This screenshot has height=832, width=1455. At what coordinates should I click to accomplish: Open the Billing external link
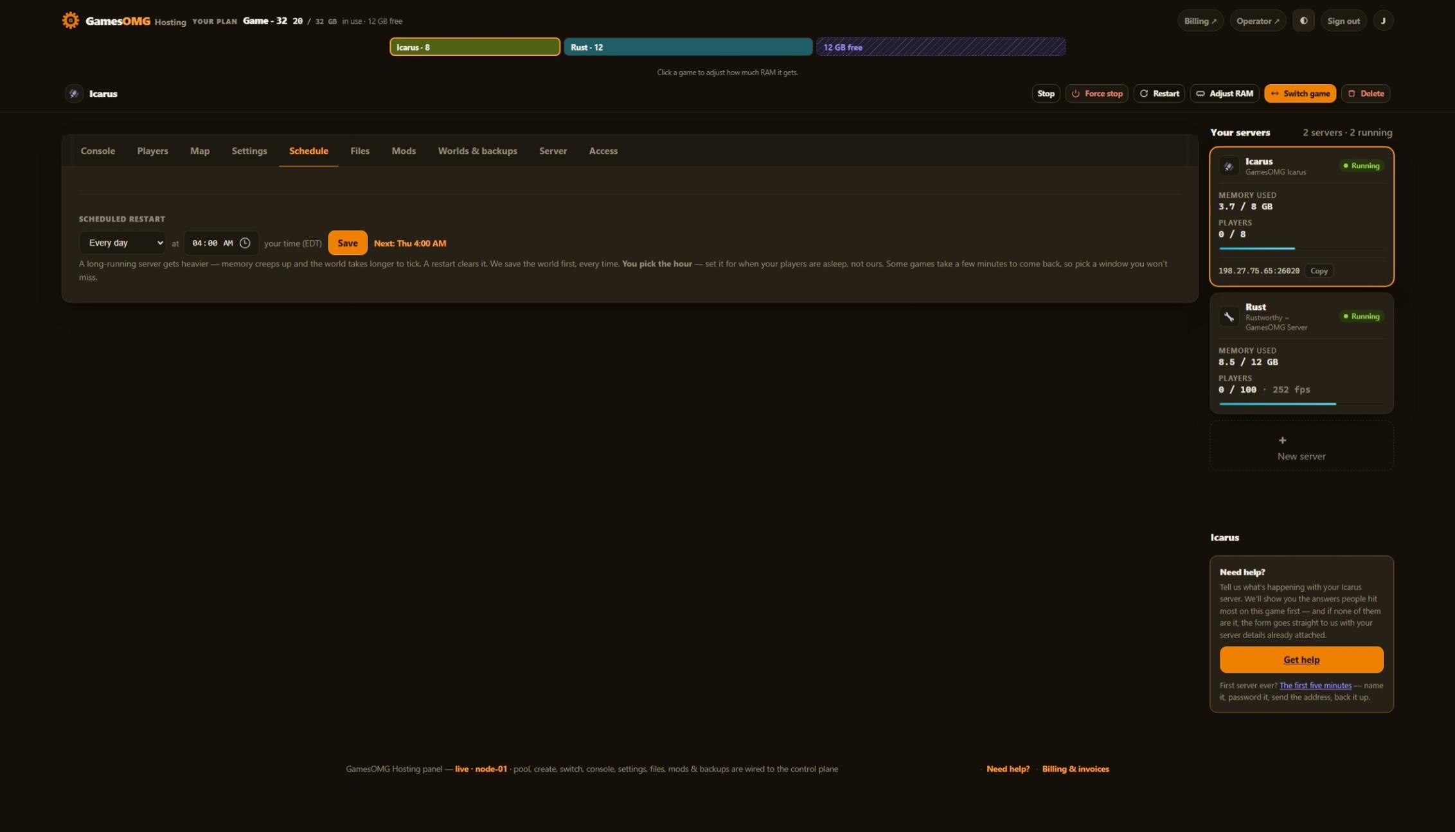tap(1200, 21)
